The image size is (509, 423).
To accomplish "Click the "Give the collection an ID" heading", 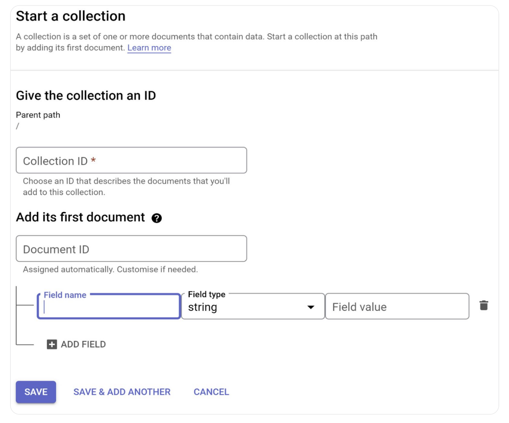I will [86, 95].
